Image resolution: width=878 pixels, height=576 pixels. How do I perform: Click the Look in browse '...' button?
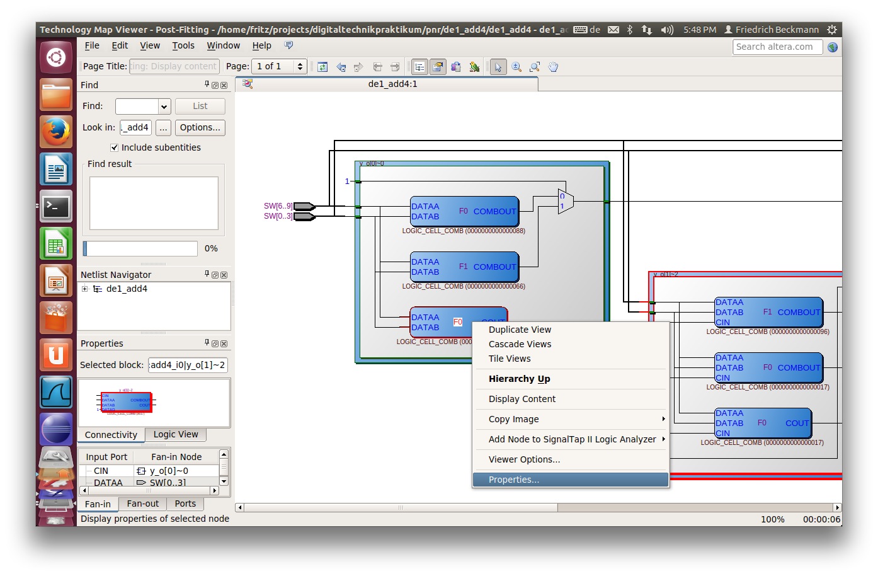pos(163,127)
